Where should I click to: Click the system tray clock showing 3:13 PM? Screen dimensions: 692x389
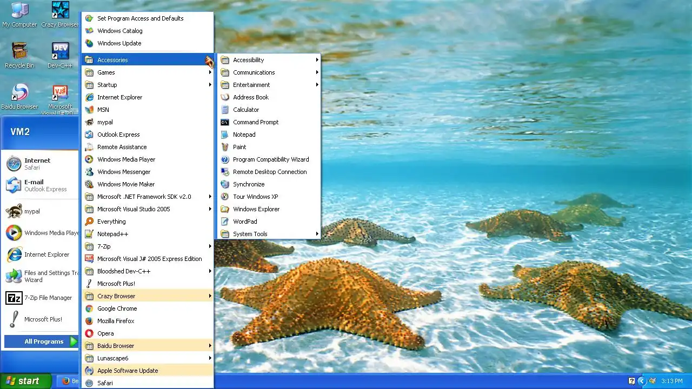pyautogui.click(x=672, y=381)
